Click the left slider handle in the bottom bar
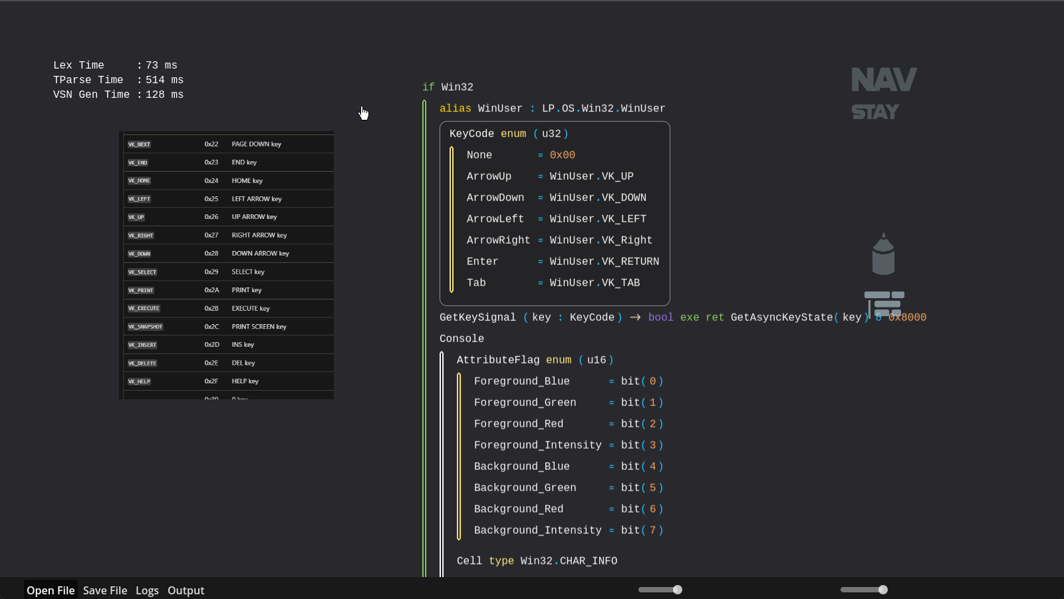Screen dimensions: 1064x599 (x=676, y=589)
